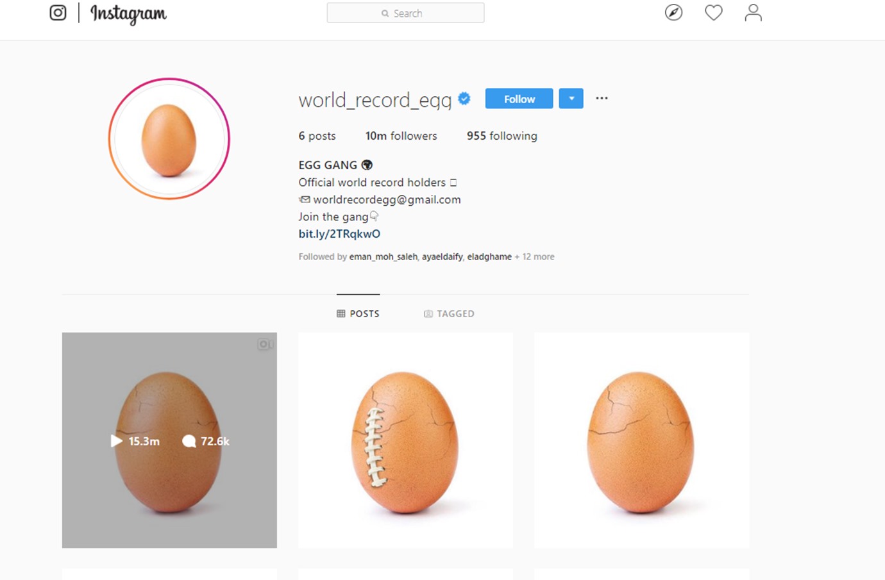Click in the Search field
The image size is (885, 580).
coord(405,13)
